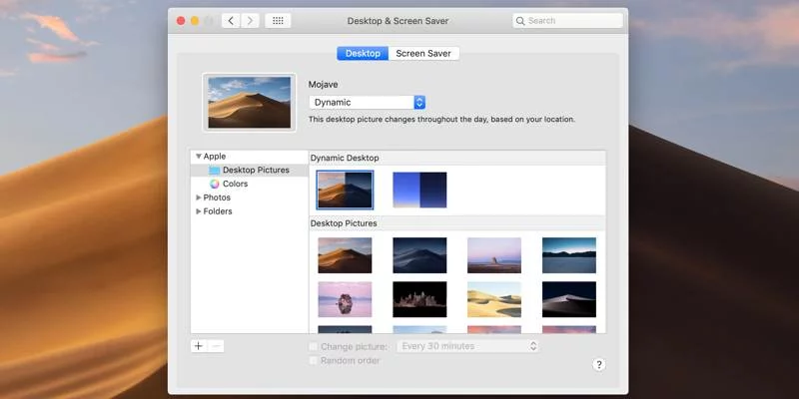Image resolution: width=799 pixels, height=399 pixels.
Task: Click the plus button to add folder
Action: 199,346
